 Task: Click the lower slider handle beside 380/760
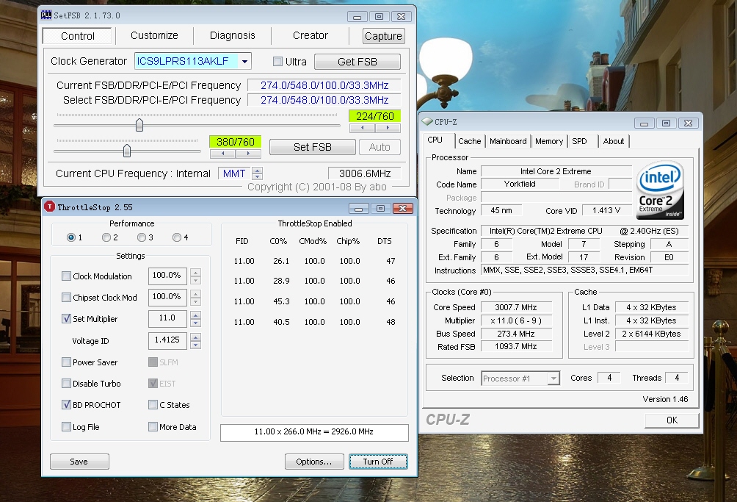coord(127,151)
